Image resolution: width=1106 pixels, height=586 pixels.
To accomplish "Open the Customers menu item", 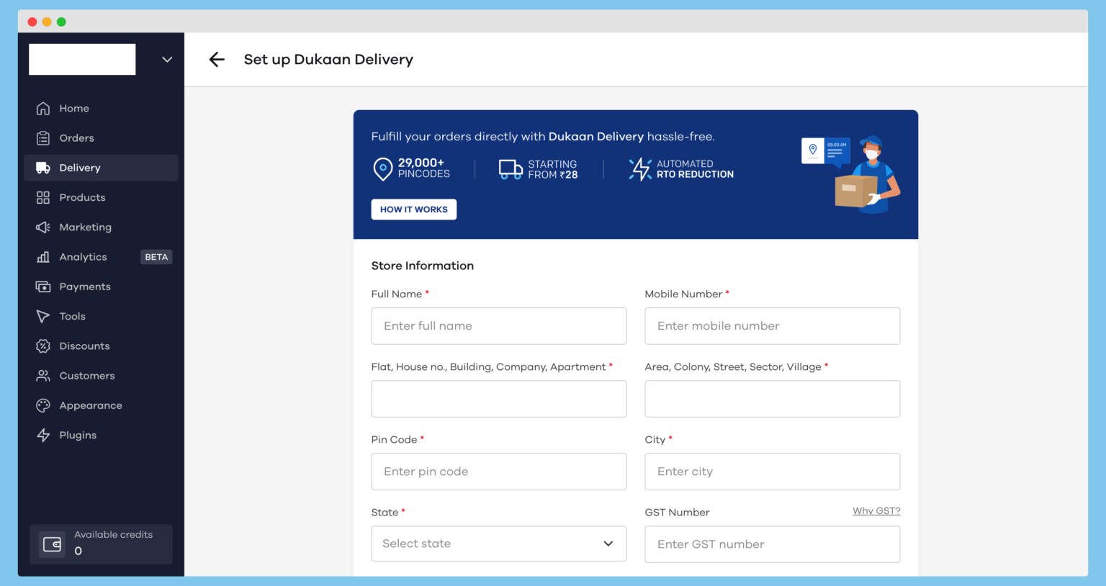I will pyautogui.click(x=101, y=376).
